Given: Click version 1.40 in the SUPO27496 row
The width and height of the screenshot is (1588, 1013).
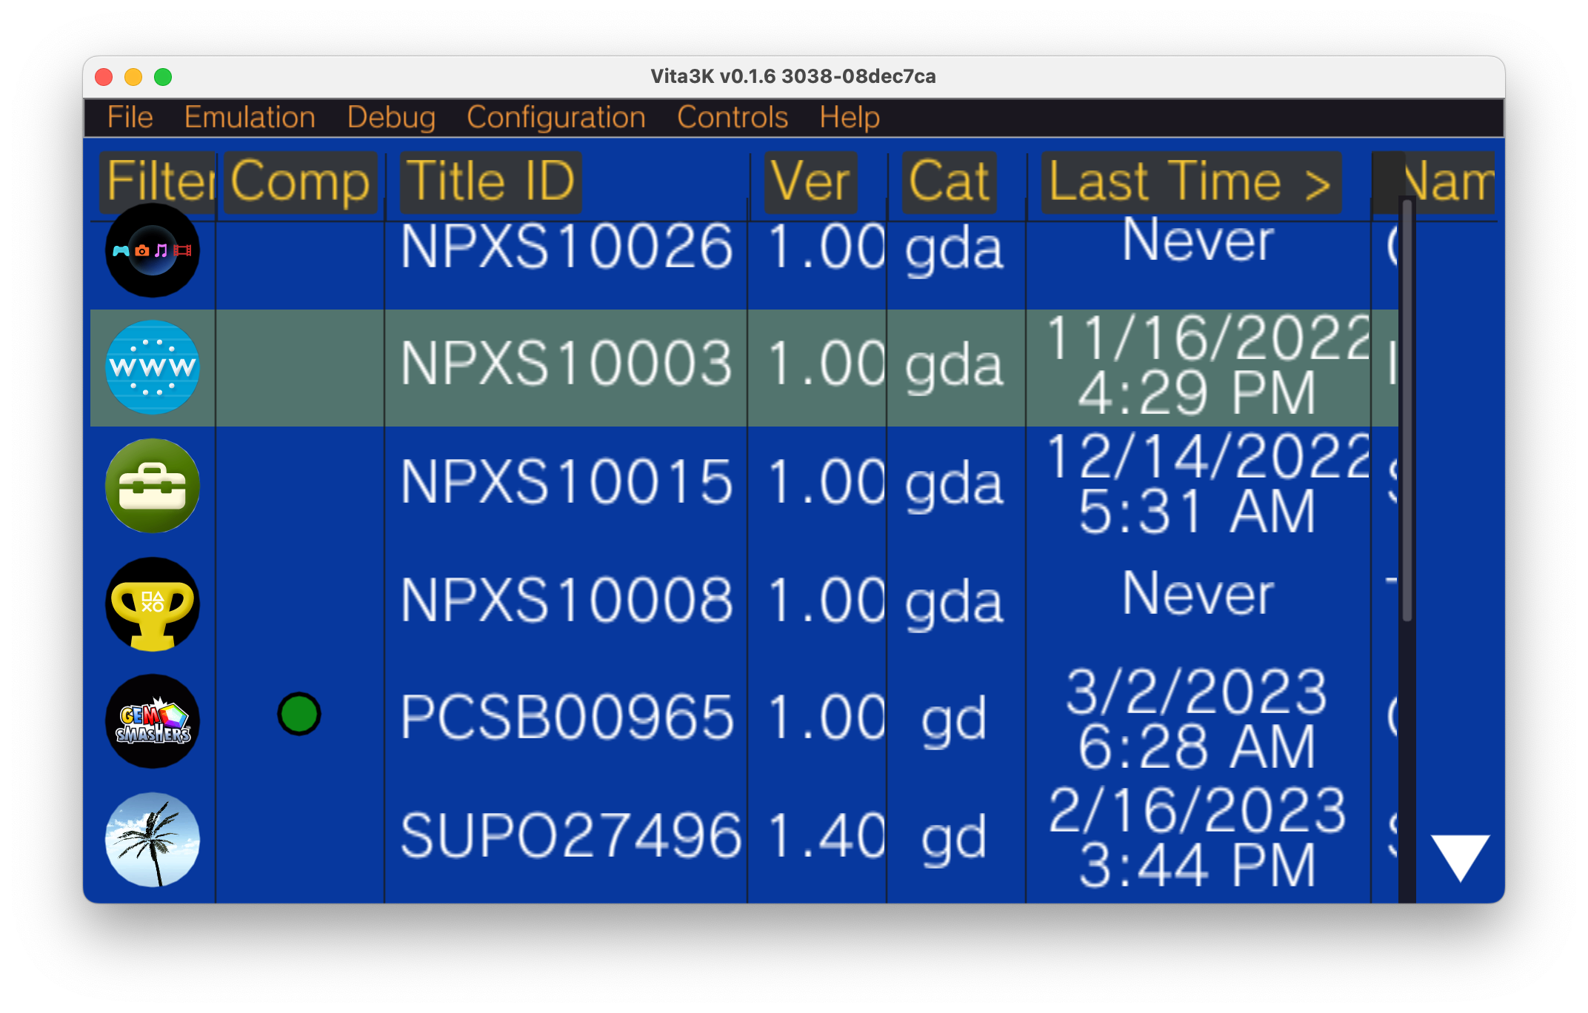Looking at the screenshot, I should pos(827,836).
